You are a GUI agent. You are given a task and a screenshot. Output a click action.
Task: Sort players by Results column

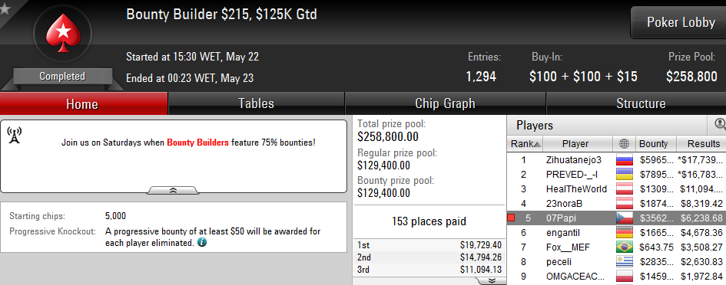pyautogui.click(x=701, y=144)
